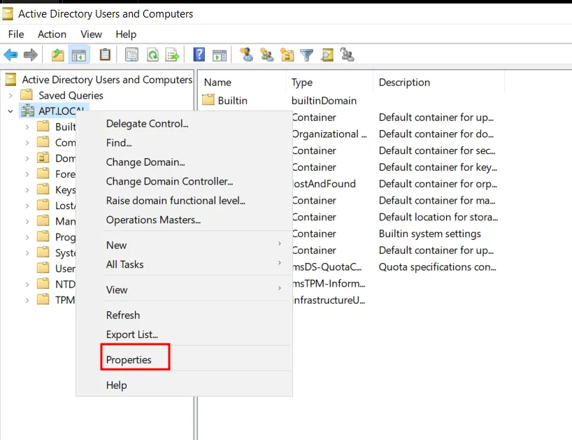Click the lostAndFound type cell
The height and width of the screenshot is (440, 572).
[x=324, y=184]
